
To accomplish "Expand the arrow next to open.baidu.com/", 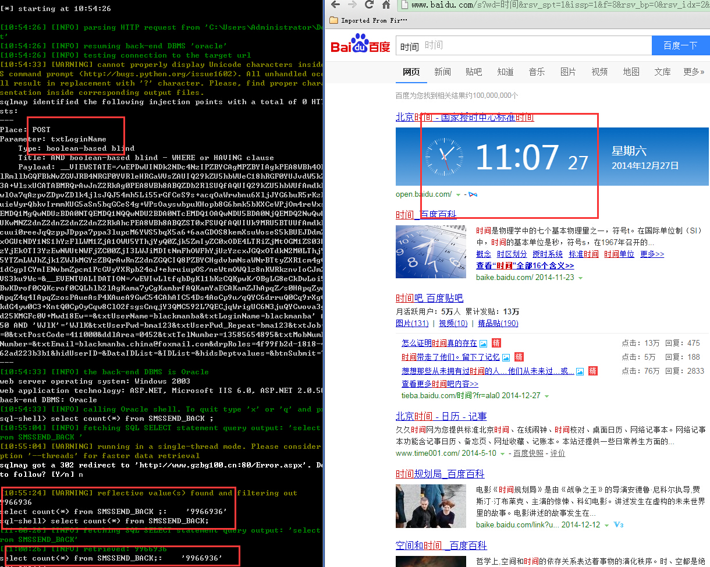I will pyautogui.click(x=459, y=194).
